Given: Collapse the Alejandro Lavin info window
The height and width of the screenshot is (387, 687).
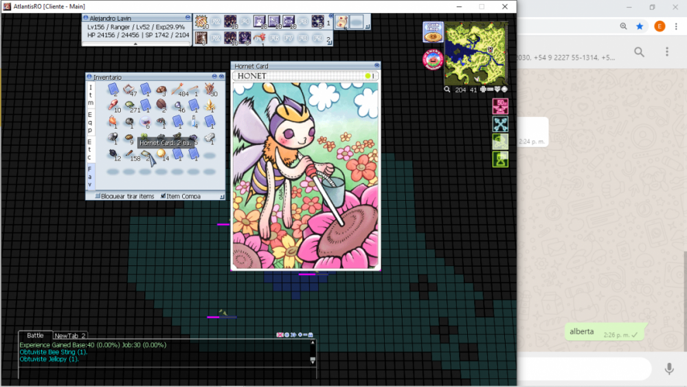Looking at the screenshot, I should pos(188,18).
